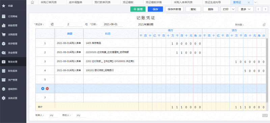
Task: Open 资金管理 sidebar module
Action: pyautogui.click(x=13, y=53)
